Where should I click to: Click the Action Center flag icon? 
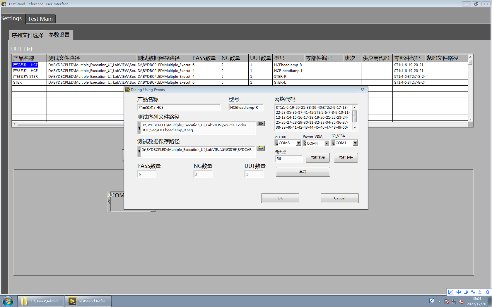click(x=447, y=301)
